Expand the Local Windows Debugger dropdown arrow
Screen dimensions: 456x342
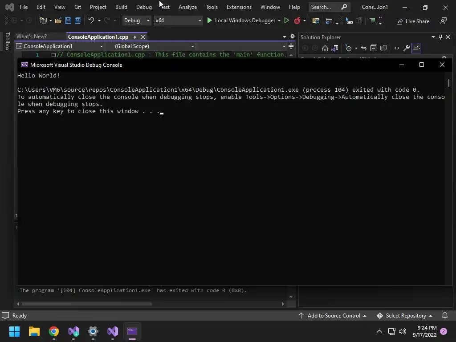click(279, 20)
